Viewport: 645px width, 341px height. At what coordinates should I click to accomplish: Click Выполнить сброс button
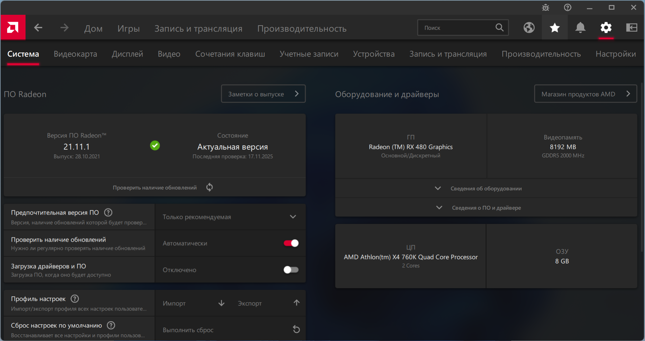230,330
